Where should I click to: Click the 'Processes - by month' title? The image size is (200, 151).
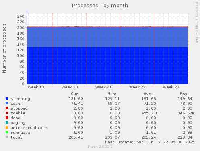click(x=100, y=6)
